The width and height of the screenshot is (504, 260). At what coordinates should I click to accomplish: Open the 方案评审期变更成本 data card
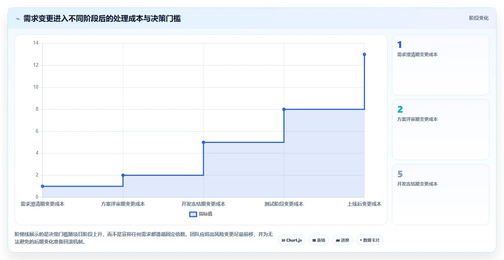(x=441, y=129)
